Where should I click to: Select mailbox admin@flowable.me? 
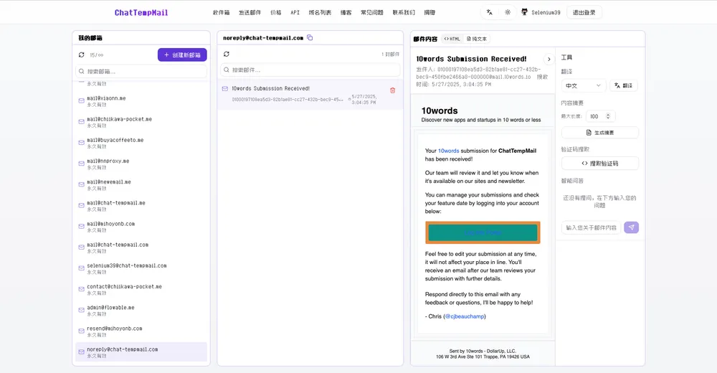(141, 311)
